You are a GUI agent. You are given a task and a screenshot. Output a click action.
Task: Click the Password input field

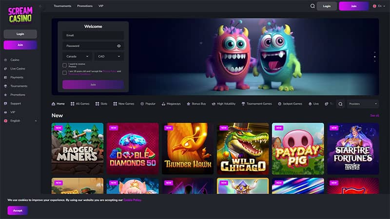93,46
